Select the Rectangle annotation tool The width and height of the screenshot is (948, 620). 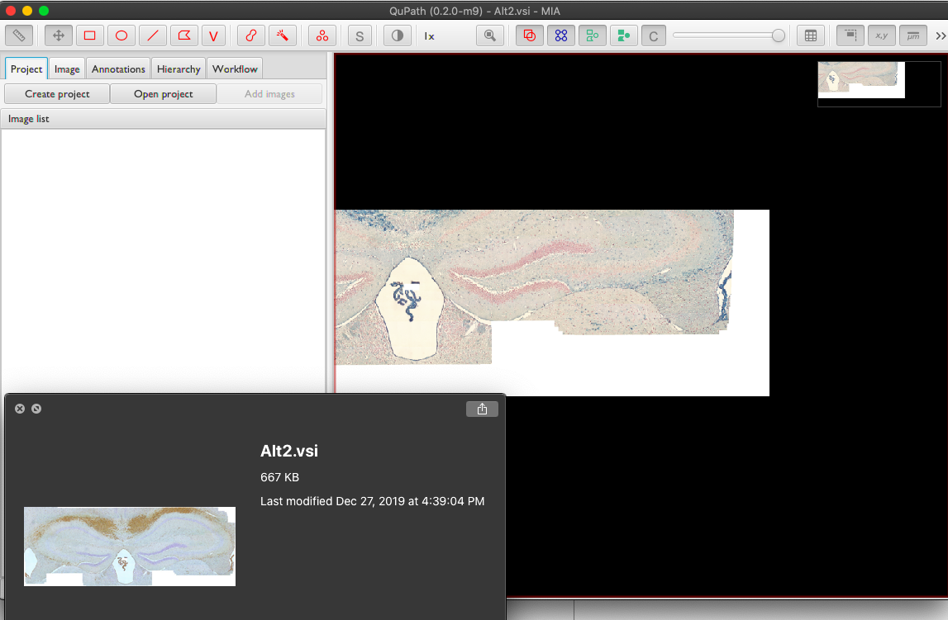point(89,35)
